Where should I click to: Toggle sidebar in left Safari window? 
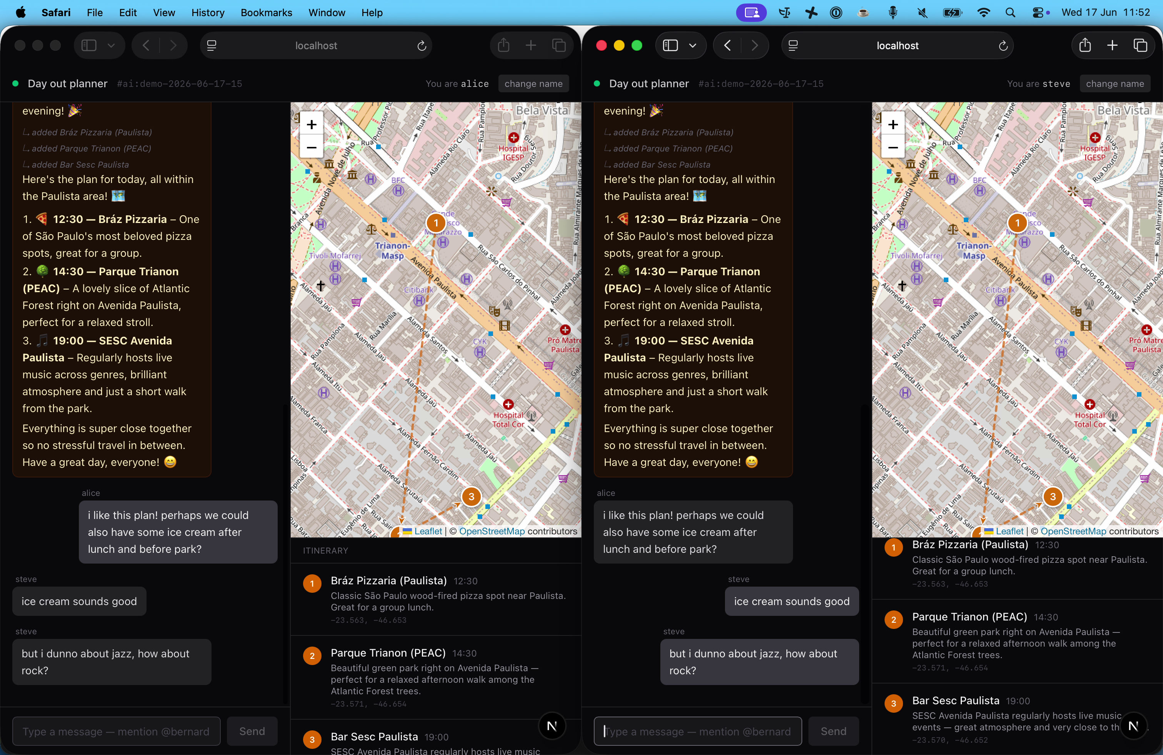[x=89, y=45]
